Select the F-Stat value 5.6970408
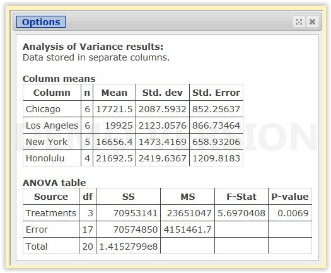This screenshot has width=331, height=273. [x=241, y=213]
